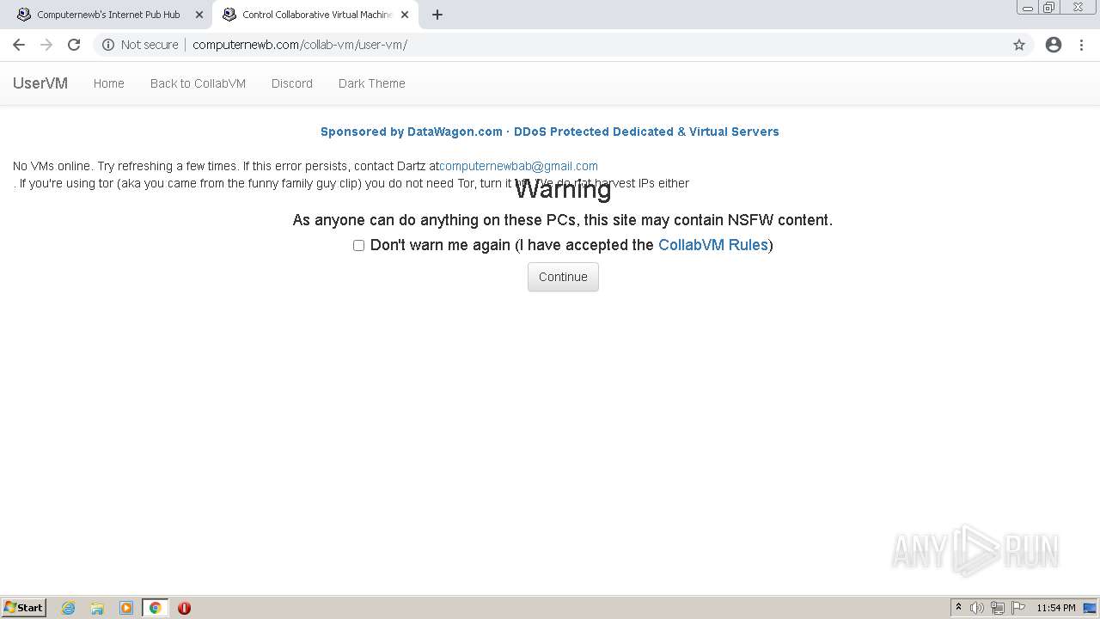Open the network tray icon
This screenshot has height=619, width=1100.
pyautogui.click(x=998, y=608)
